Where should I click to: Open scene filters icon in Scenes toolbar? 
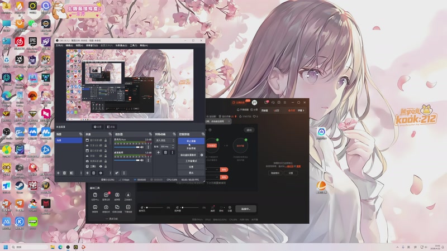tap(72, 173)
